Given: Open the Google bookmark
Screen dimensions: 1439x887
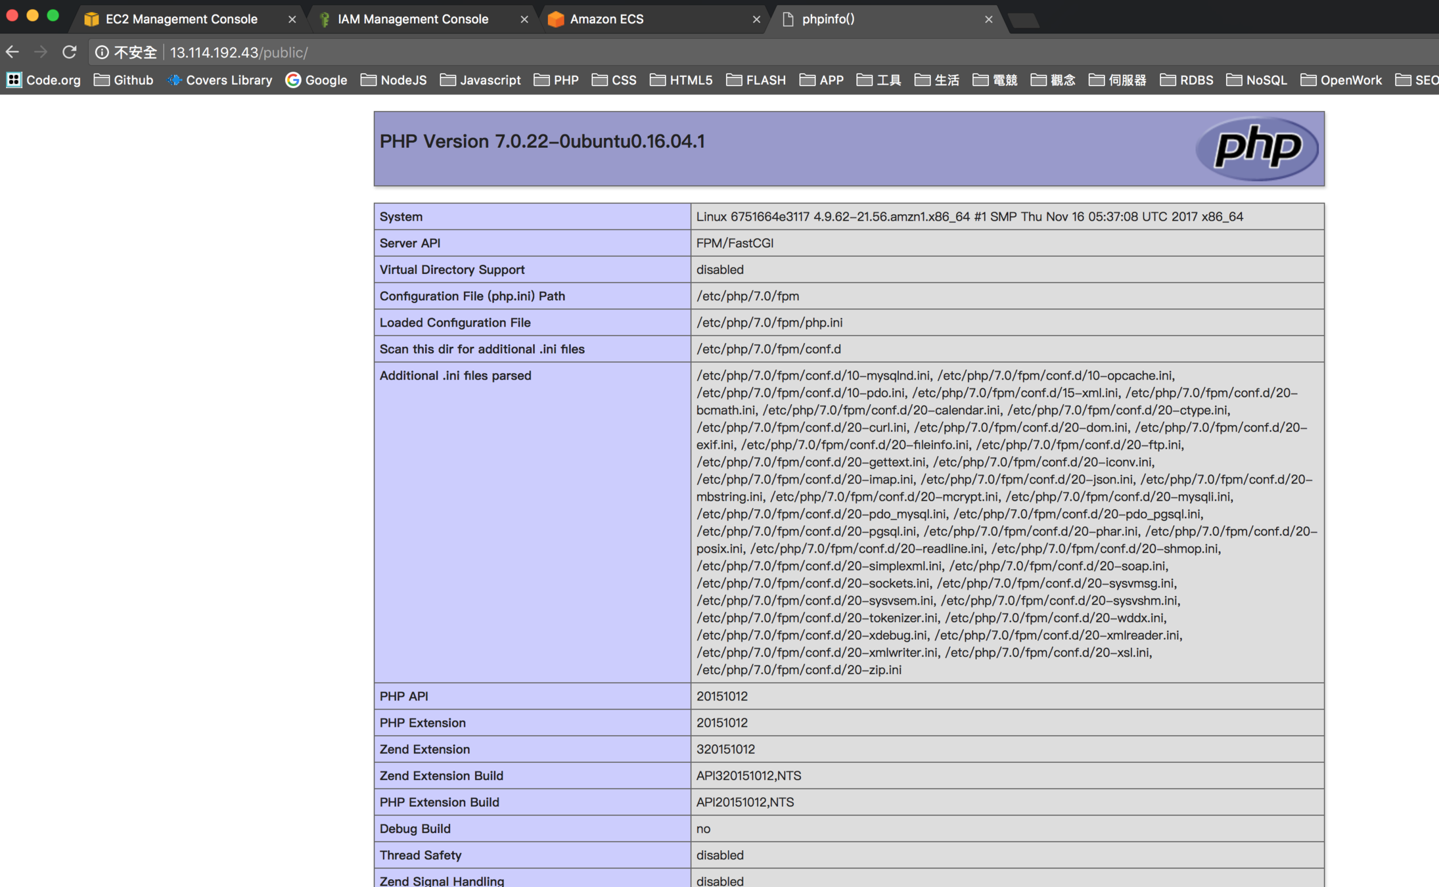Looking at the screenshot, I should pyautogui.click(x=317, y=80).
